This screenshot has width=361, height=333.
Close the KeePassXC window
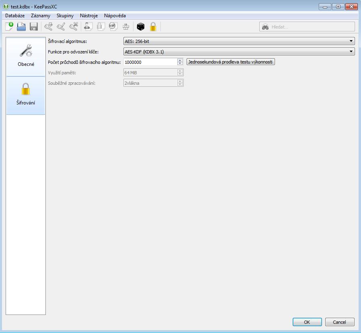pyautogui.click(x=352, y=7)
